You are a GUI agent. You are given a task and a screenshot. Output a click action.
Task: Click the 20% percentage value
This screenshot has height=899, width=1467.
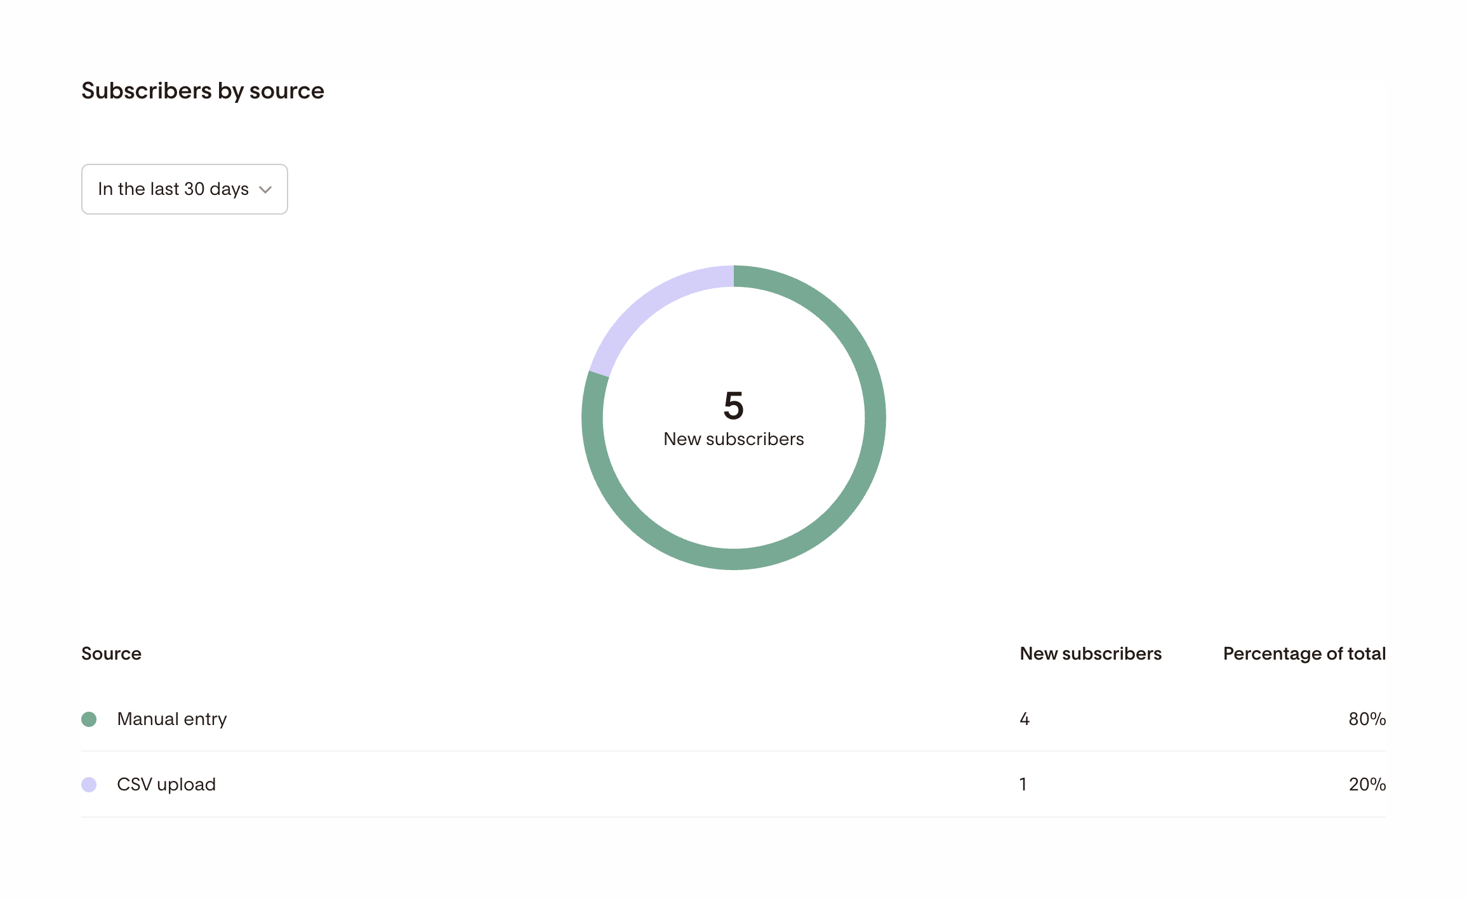[x=1367, y=785]
